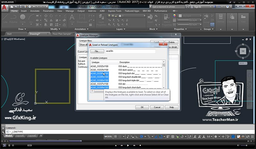Image resolution: width=256 pixels, height=149 pixels.
Task: Select the Polyline tool
Action: coord(13,19)
